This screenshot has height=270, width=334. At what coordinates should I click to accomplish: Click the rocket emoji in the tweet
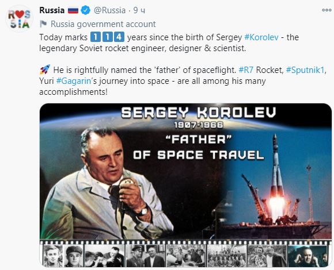(x=45, y=70)
